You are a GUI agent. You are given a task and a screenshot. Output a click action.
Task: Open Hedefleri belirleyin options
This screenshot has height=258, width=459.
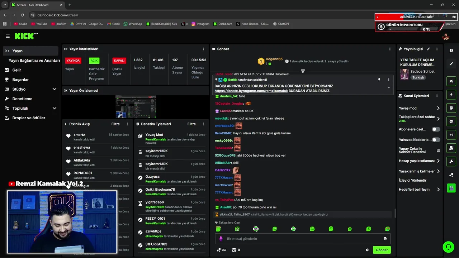pyautogui.click(x=419, y=190)
